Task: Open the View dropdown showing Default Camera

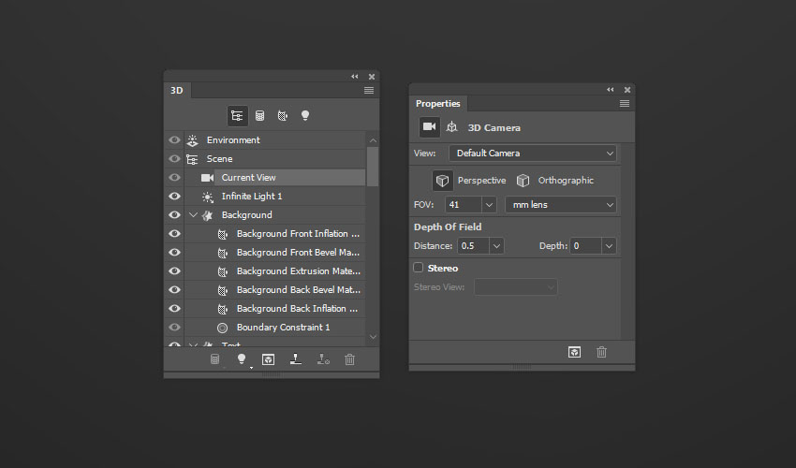Action: pos(533,154)
